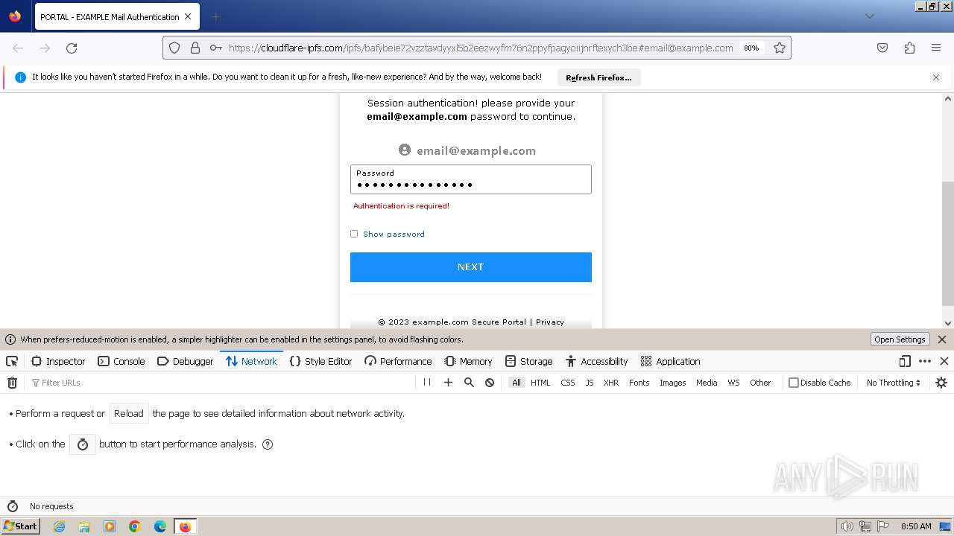Viewport: 954px width, 536px height.
Task: Switch to the Debugger tab
Action: click(186, 361)
